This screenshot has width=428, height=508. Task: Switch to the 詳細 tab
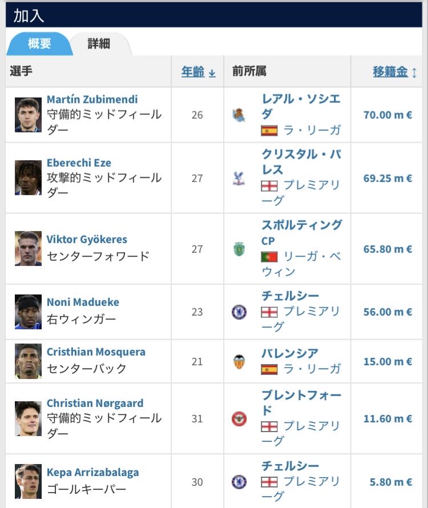point(99,43)
